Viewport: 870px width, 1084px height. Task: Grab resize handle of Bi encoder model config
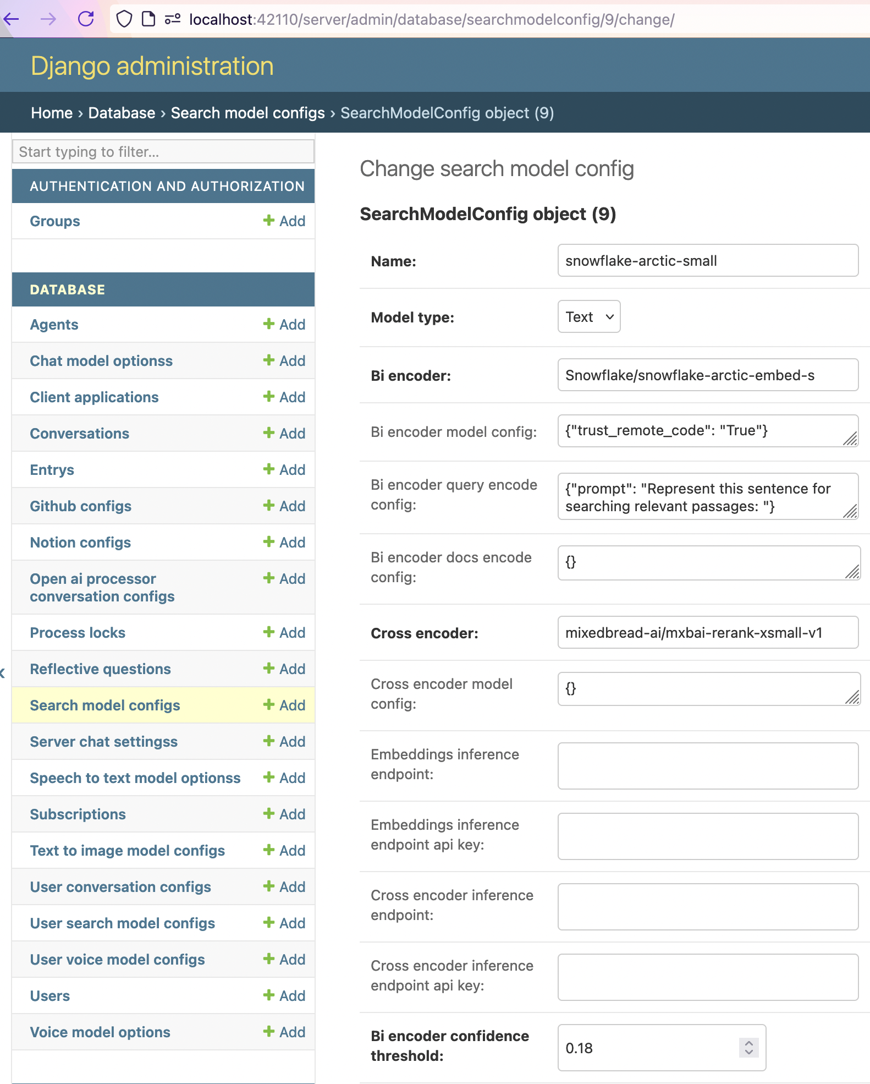[850, 439]
